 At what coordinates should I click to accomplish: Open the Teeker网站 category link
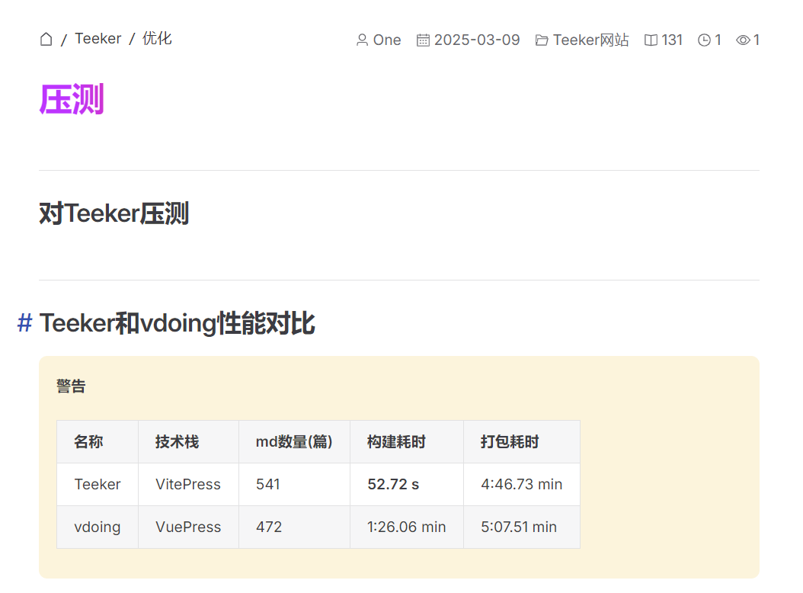click(591, 40)
